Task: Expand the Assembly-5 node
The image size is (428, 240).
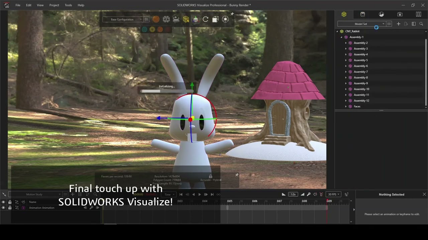Action: (x=346, y=60)
